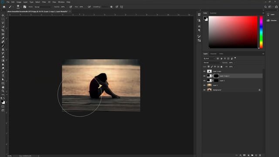Viewport: 279px width, 157px height.
Task: Select the Clone Stamp tool
Action: [3, 49]
